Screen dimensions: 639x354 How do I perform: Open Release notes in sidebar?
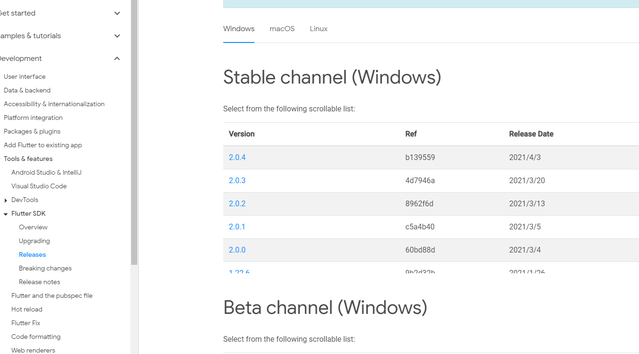(x=40, y=282)
